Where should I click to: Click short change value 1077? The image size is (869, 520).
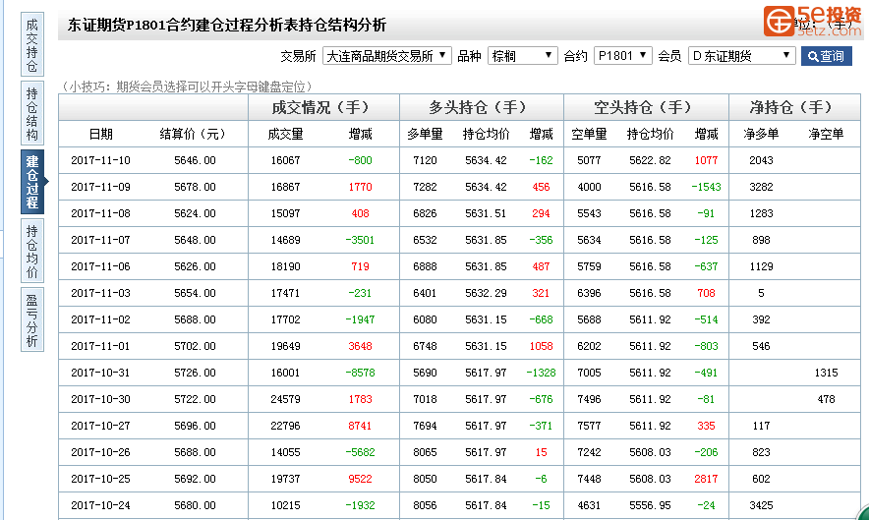click(706, 160)
